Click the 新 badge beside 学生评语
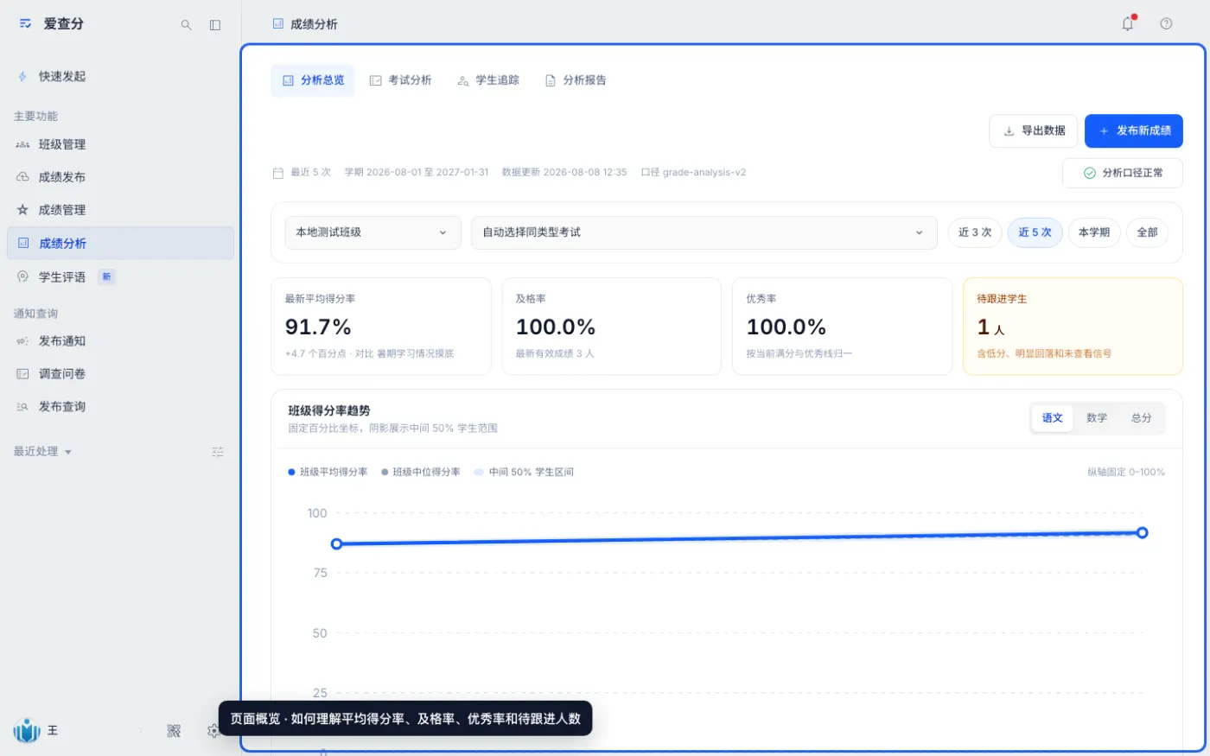The height and width of the screenshot is (756, 1210). 106,276
